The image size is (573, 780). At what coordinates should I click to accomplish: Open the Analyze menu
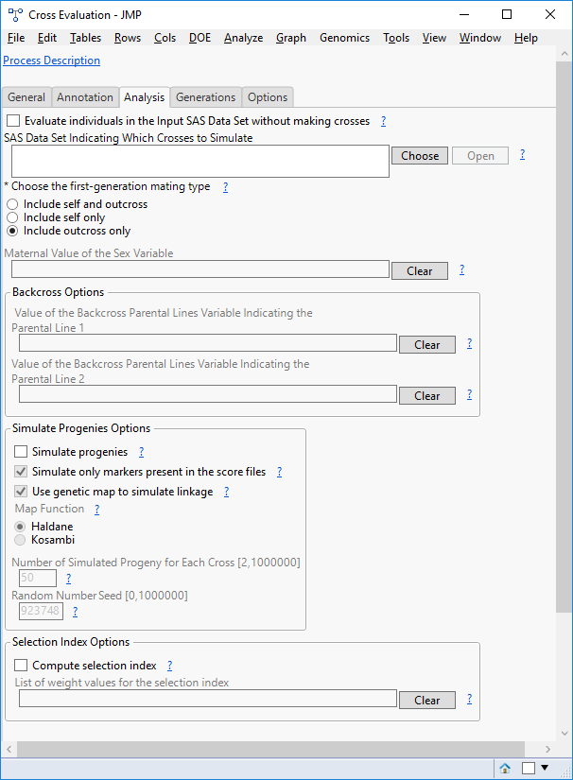(243, 38)
